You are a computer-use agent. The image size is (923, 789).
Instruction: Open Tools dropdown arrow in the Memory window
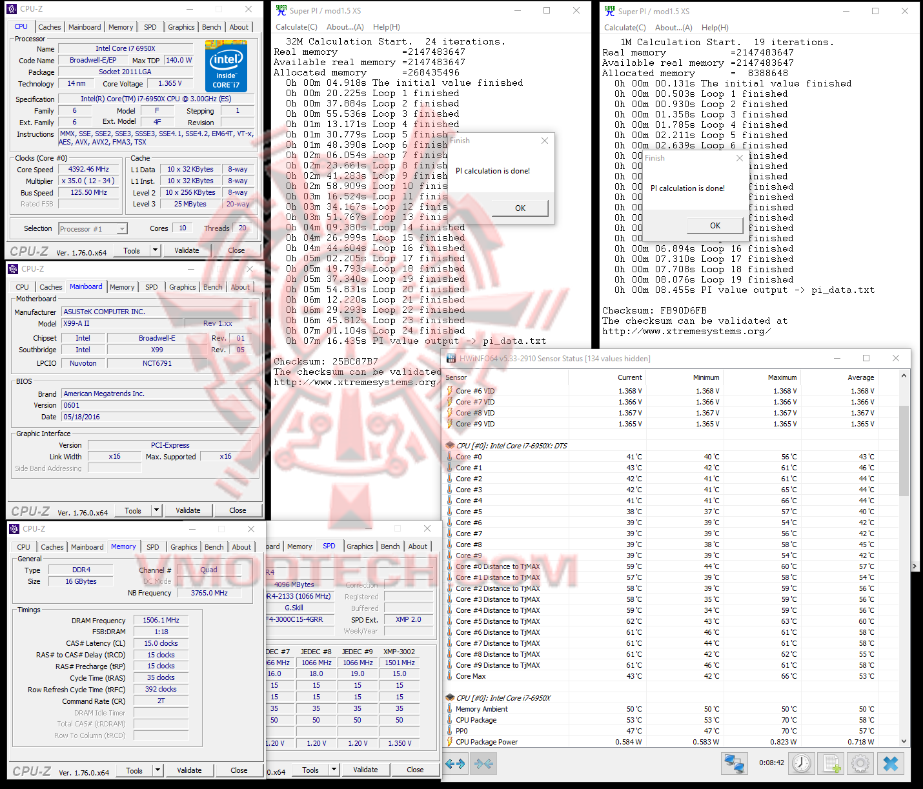click(x=157, y=770)
